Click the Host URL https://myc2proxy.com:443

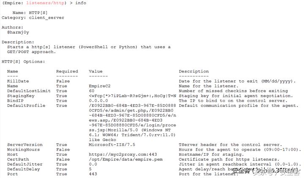pos(117,154)
